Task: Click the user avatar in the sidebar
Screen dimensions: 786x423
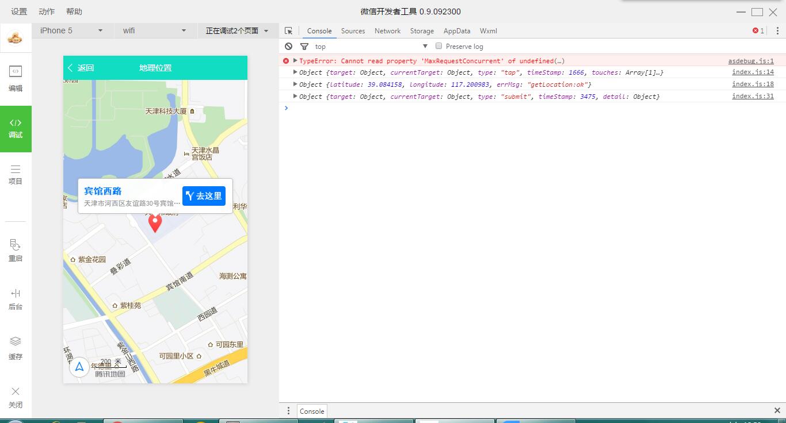Action: pyautogui.click(x=16, y=39)
